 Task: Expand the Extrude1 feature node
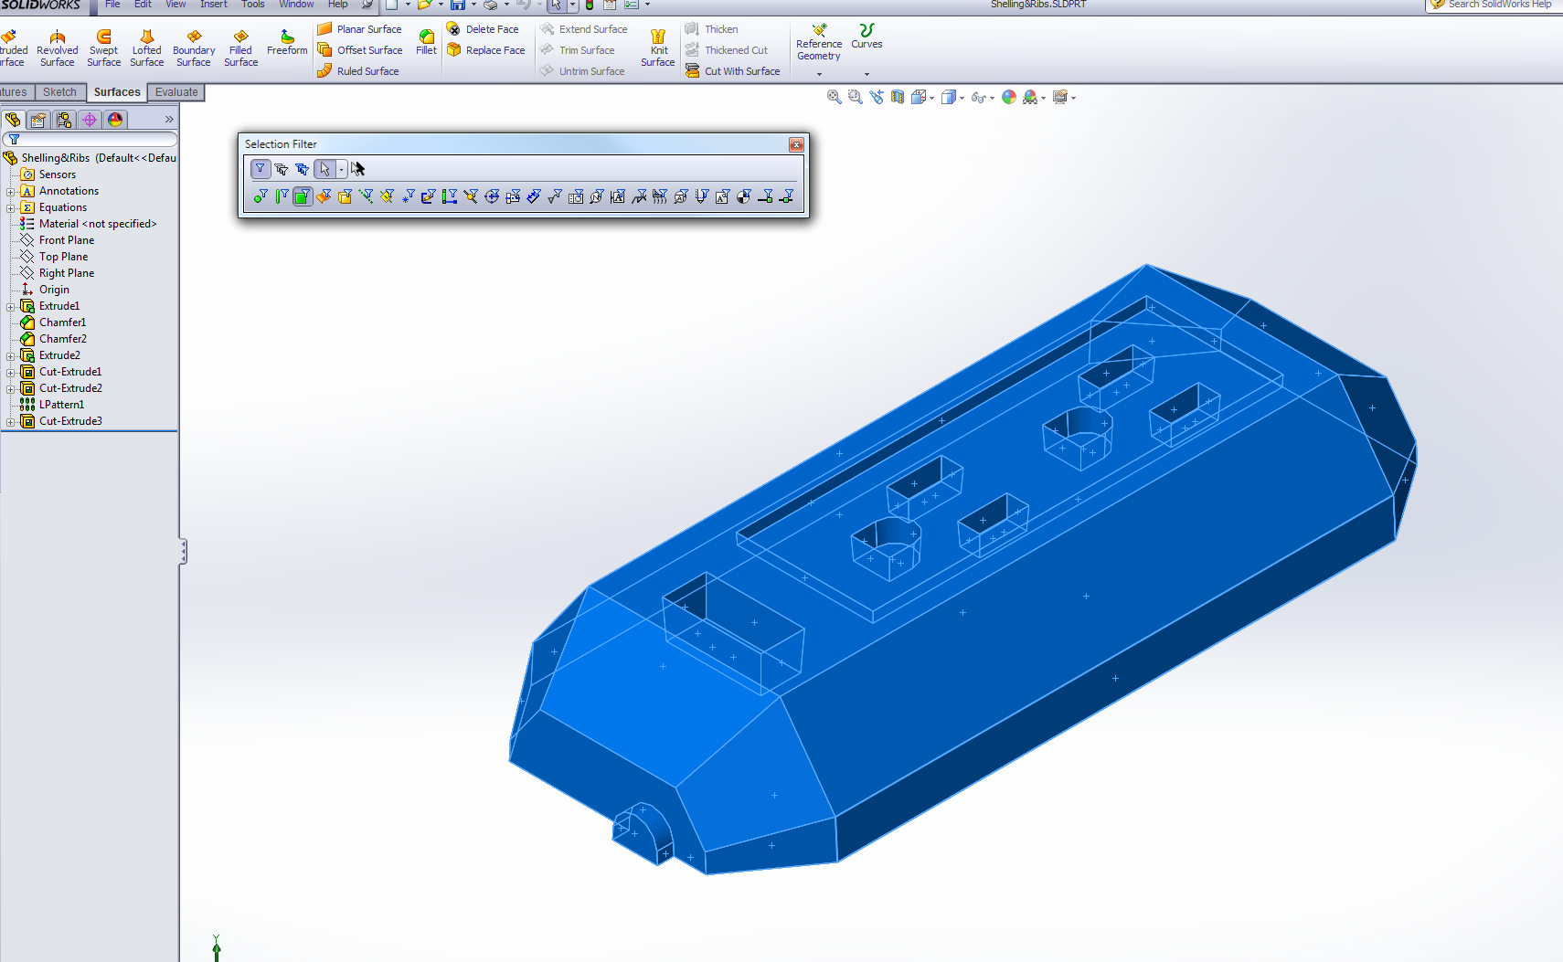(x=10, y=307)
